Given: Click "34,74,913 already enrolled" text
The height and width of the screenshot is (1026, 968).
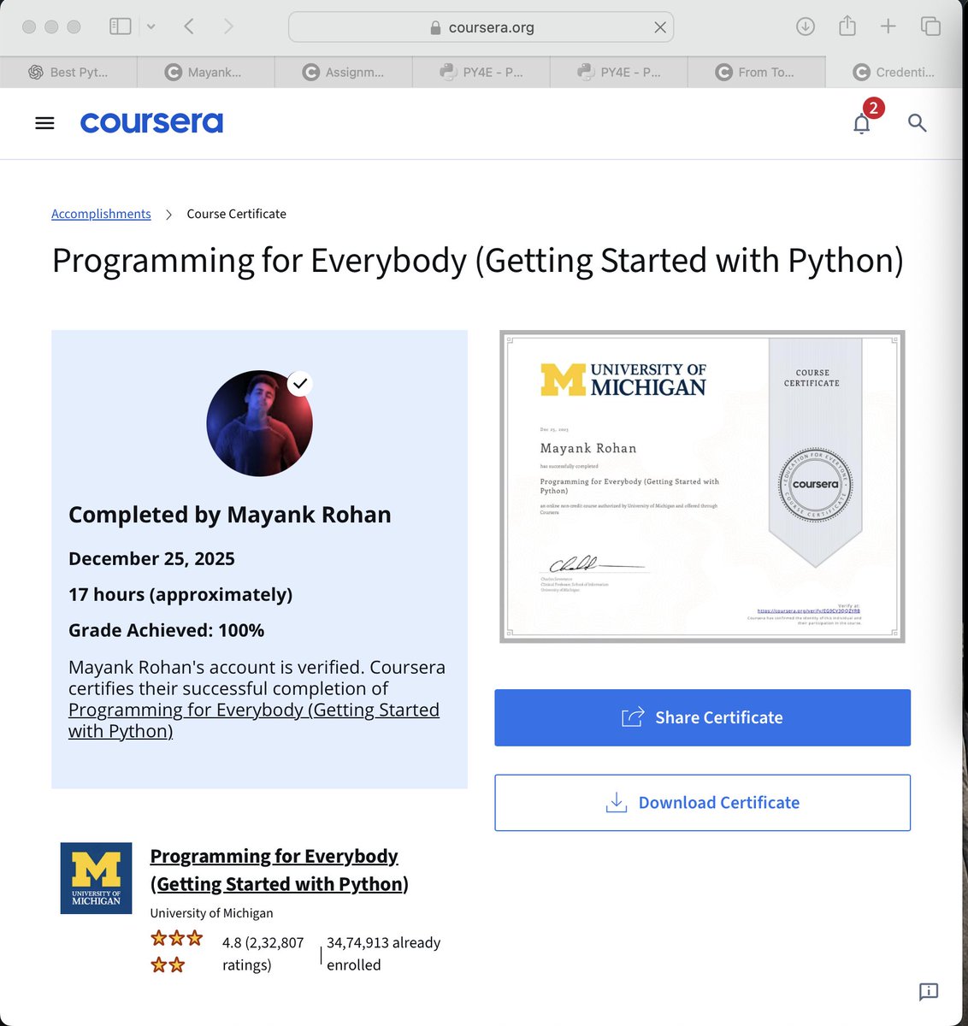Looking at the screenshot, I should [384, 953].
